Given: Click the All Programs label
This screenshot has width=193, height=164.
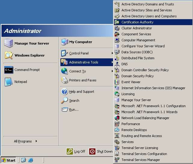Looking at the screenshot, I should pos(23,141).
